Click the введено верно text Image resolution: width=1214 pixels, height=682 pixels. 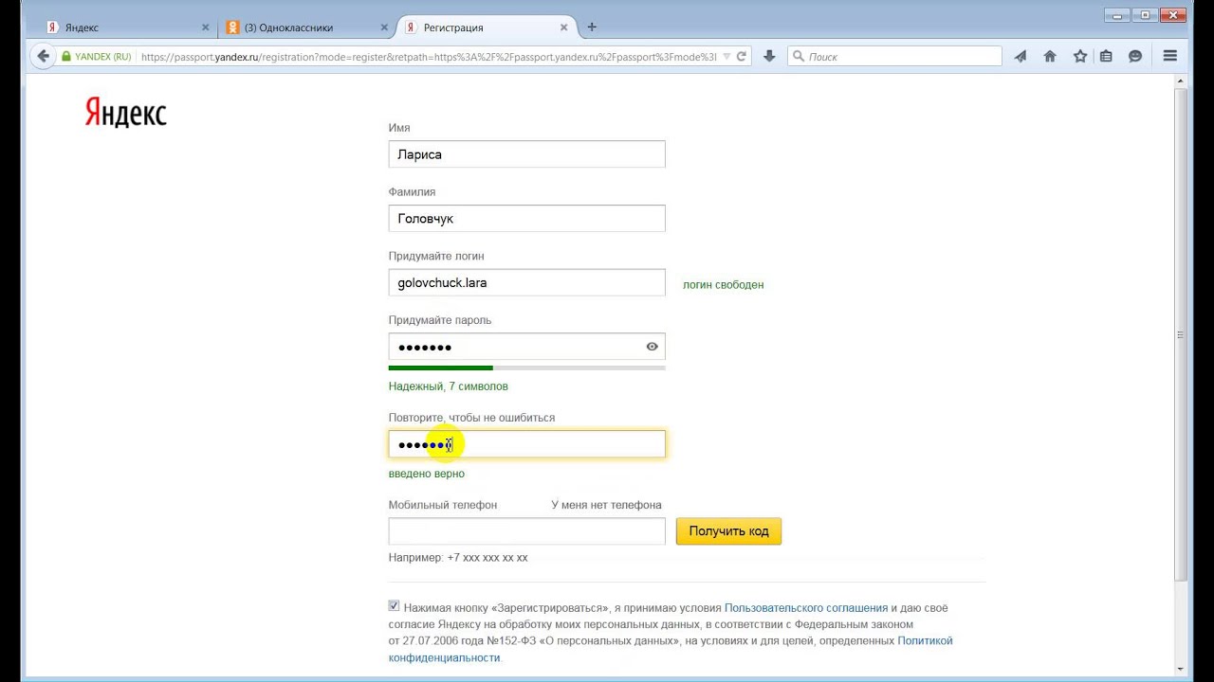point(427,474)
